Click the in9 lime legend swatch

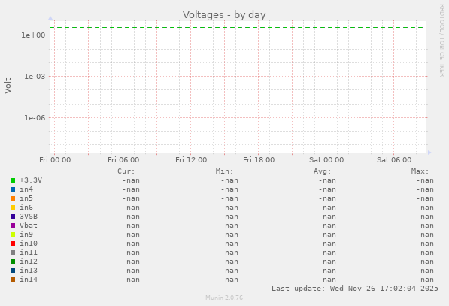click(x=13, y=235)
